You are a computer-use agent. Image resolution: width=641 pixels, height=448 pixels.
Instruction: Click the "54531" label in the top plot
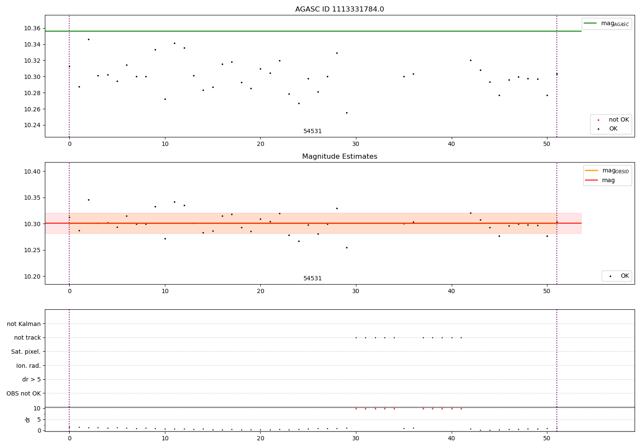click(312, 131)
